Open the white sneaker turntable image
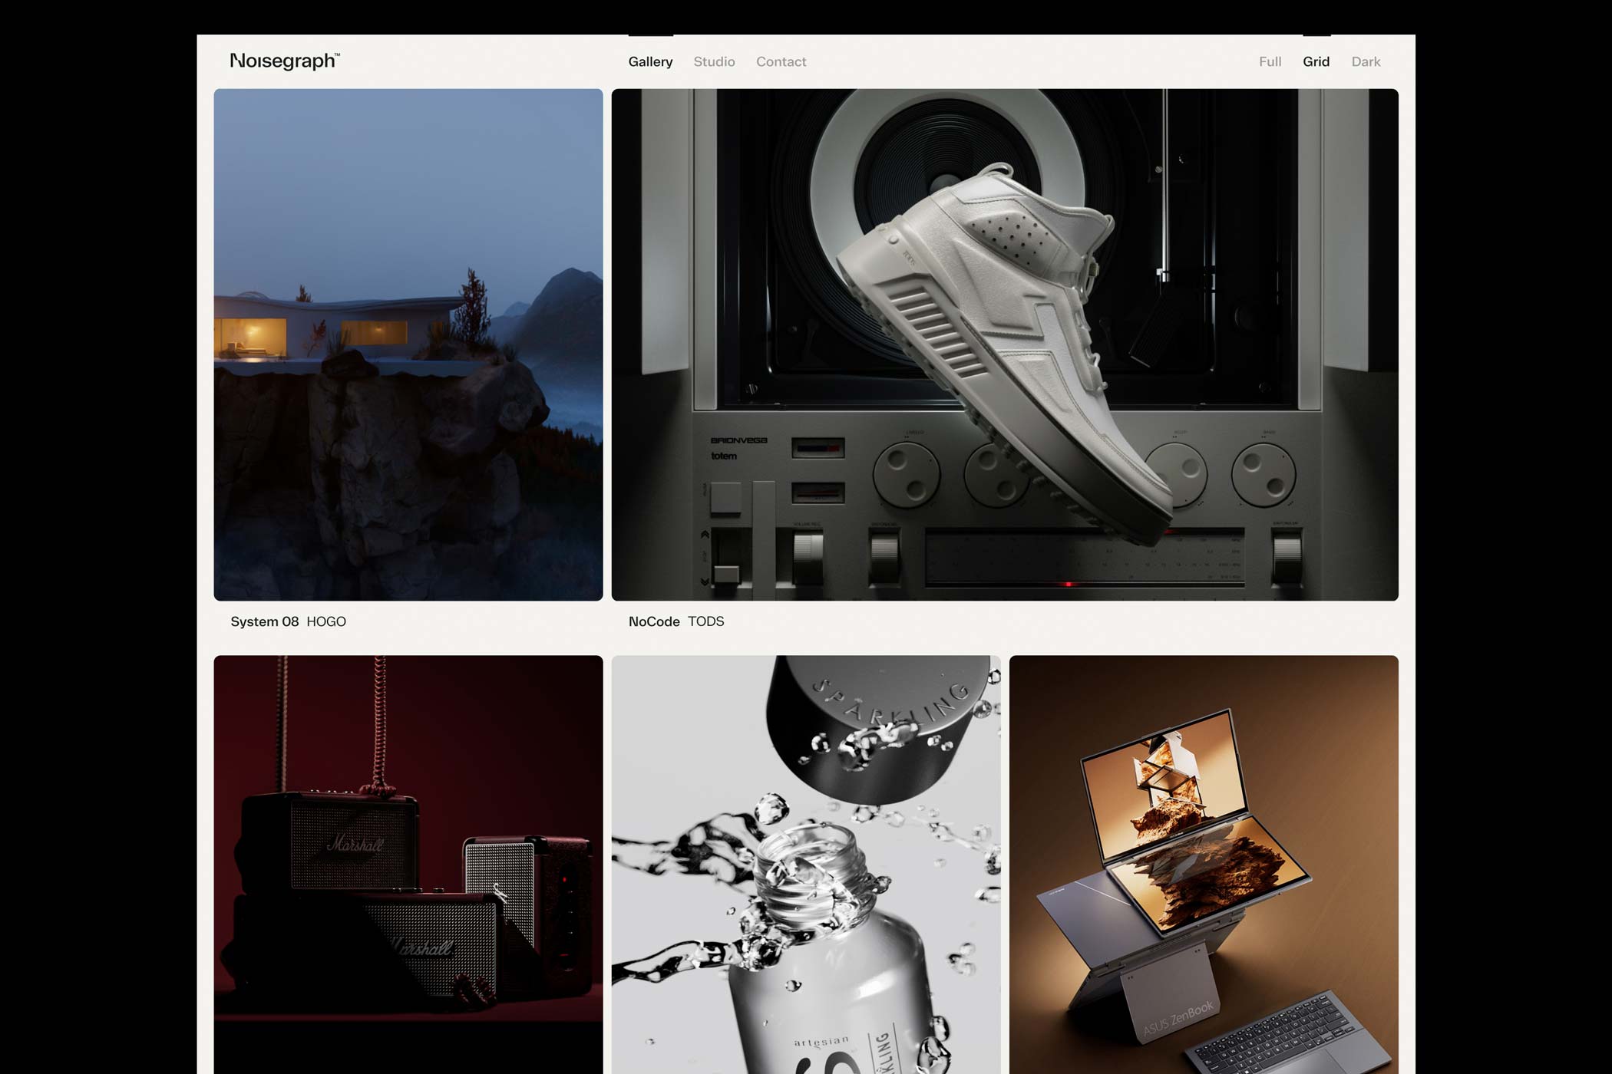 tap(1005, 344)
